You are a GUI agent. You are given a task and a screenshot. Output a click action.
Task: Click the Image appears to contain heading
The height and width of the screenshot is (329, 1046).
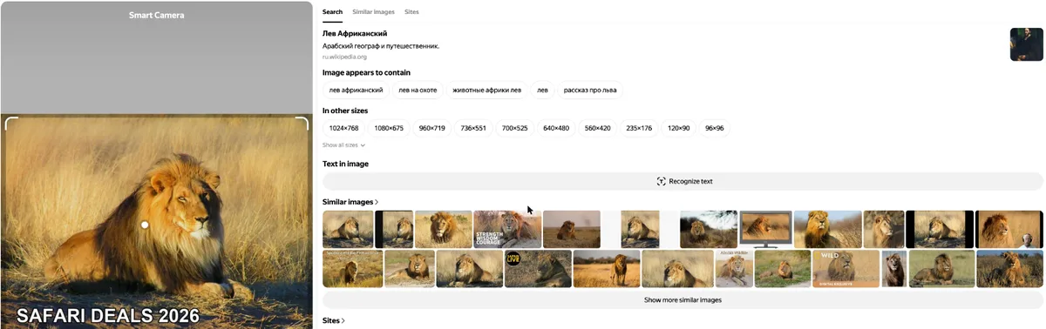click(366, 72)
